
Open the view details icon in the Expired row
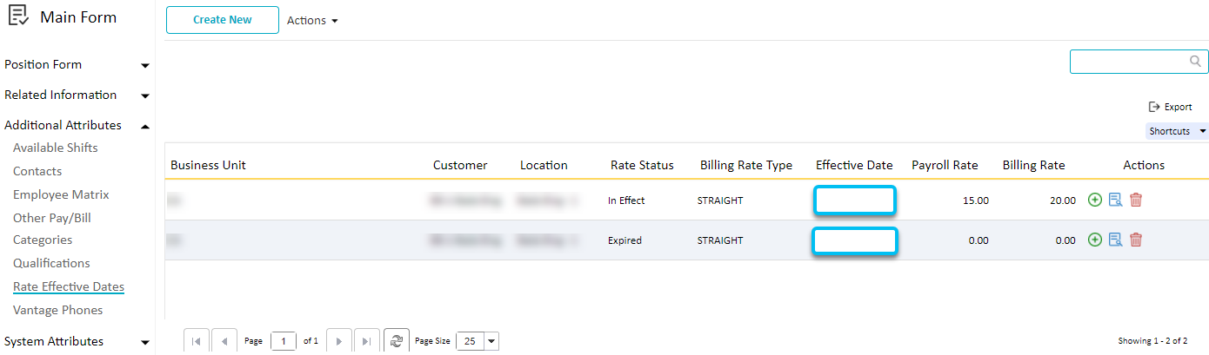pyautogui.click(x=1116, y=240)
